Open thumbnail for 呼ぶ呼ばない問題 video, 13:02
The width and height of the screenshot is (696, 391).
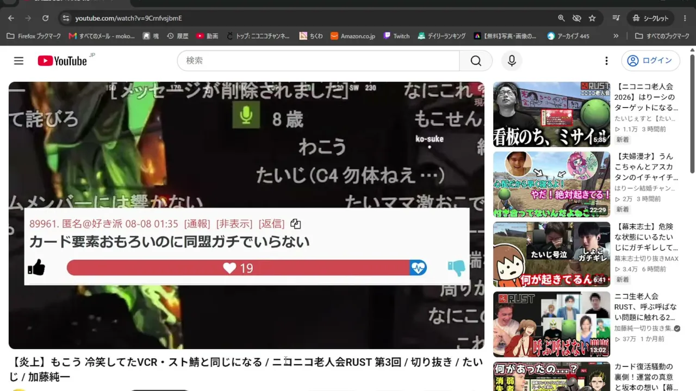(551, 324)
